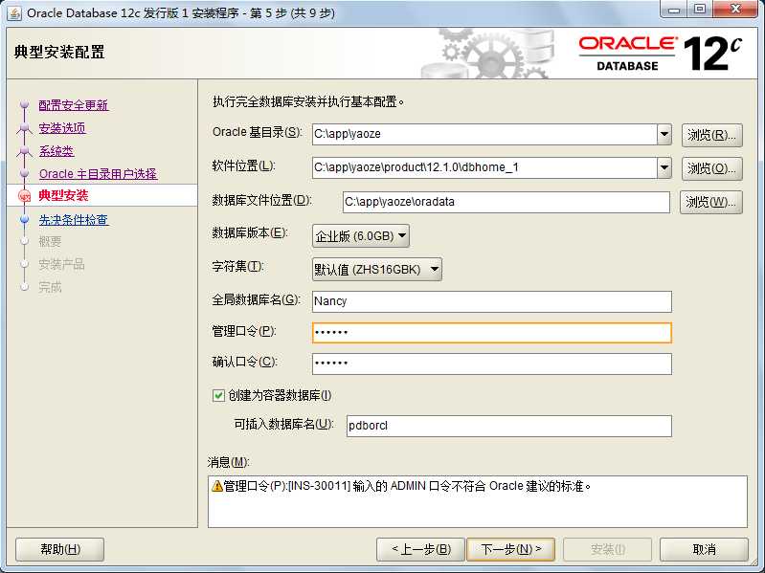Toggle the 创建为容器数据库 checkbox
Viewport: 765px width, 573px height.
click(218, 395)
